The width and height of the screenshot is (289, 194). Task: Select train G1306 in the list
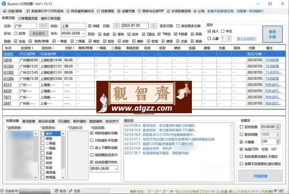(x=8, y=79)
